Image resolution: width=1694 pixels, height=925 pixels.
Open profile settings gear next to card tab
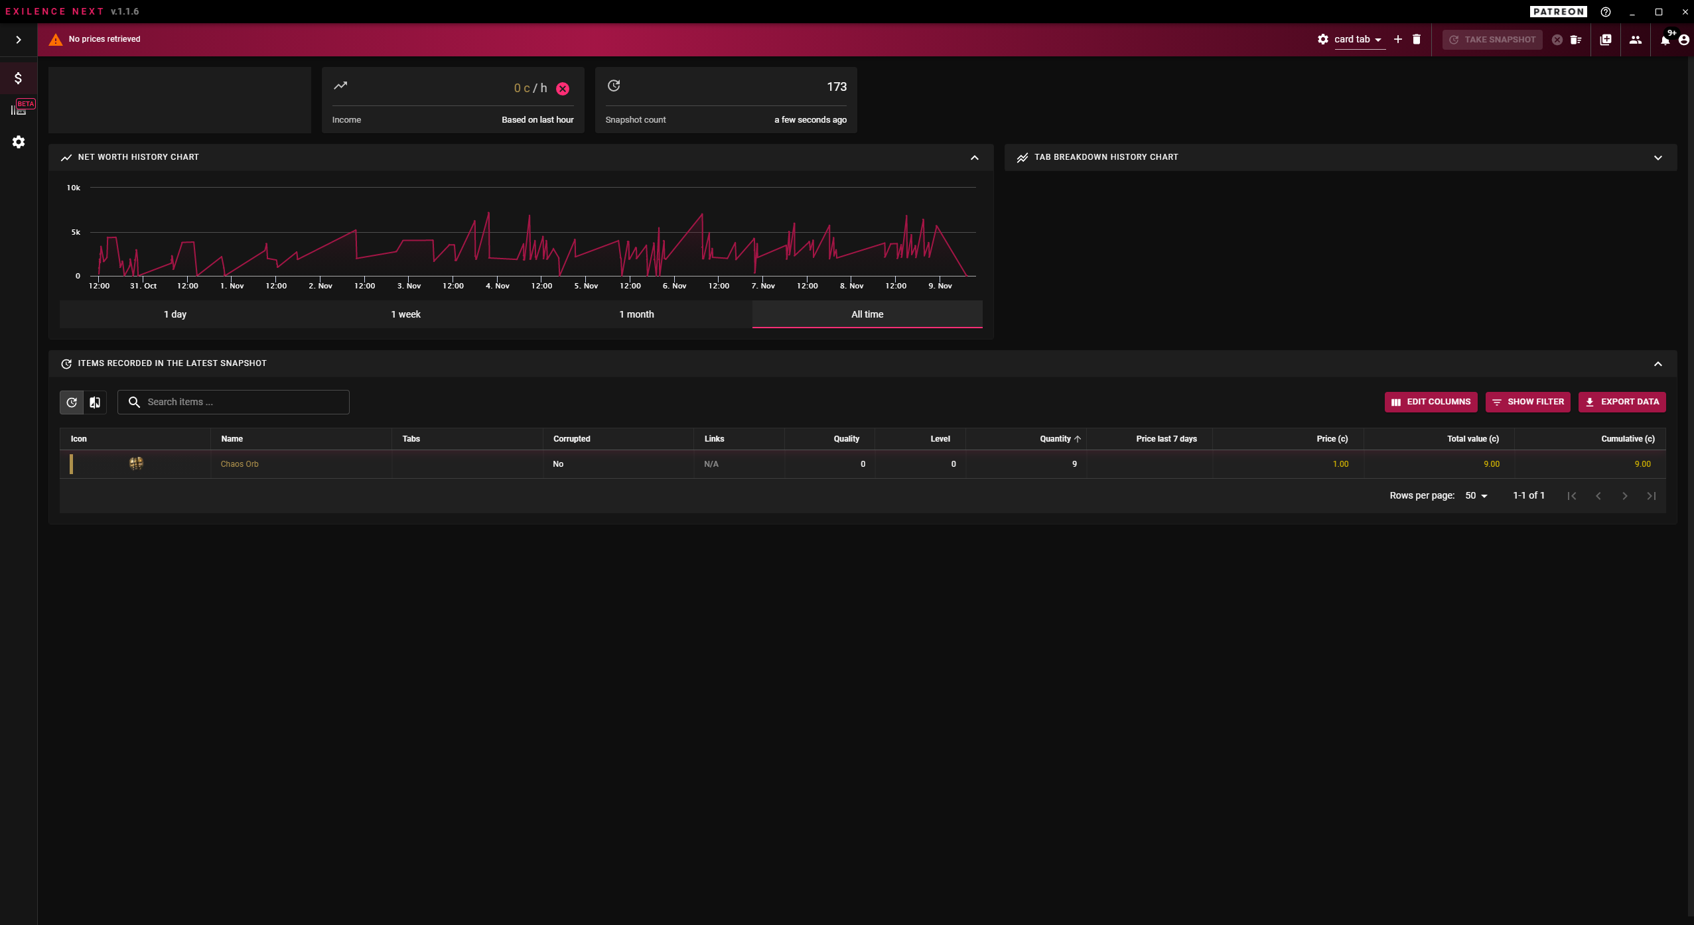coord(1322,39)
